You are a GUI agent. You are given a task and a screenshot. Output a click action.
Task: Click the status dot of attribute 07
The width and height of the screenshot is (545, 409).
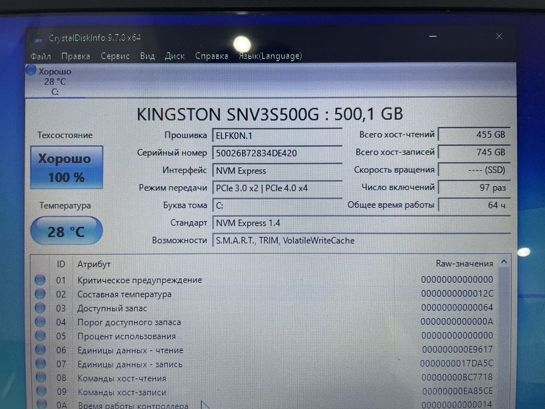coord(41,363)
